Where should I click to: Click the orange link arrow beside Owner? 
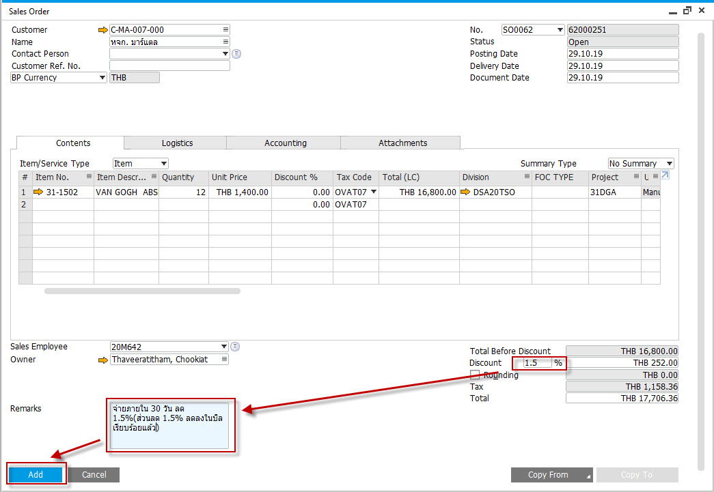click(103, 360)
